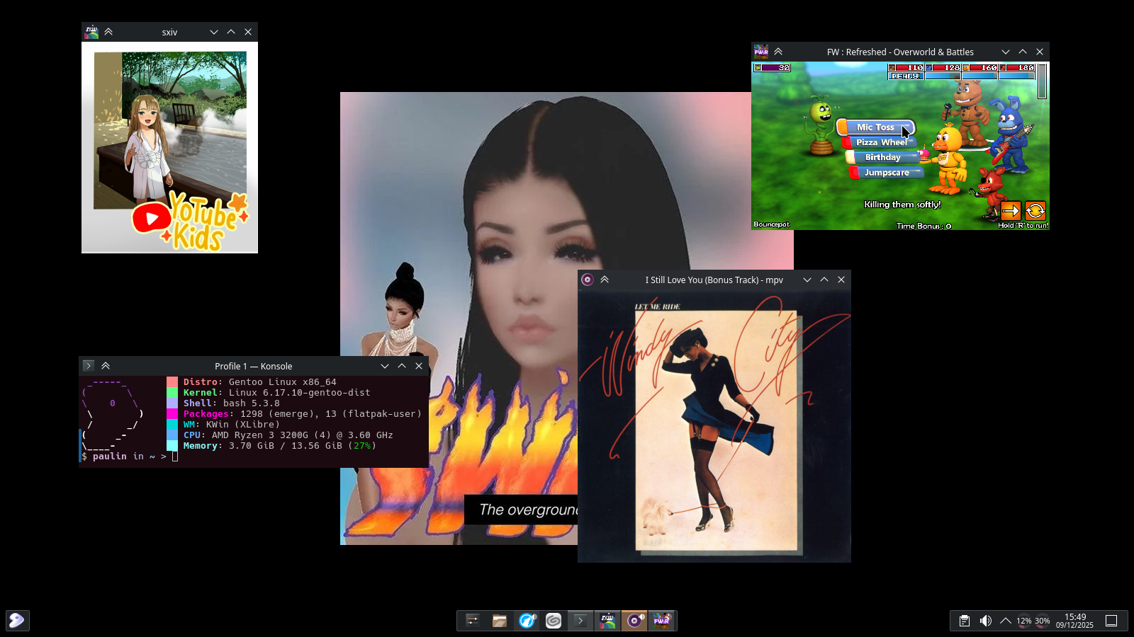Choose the Mic Toss attack

(x=876, y=127)
